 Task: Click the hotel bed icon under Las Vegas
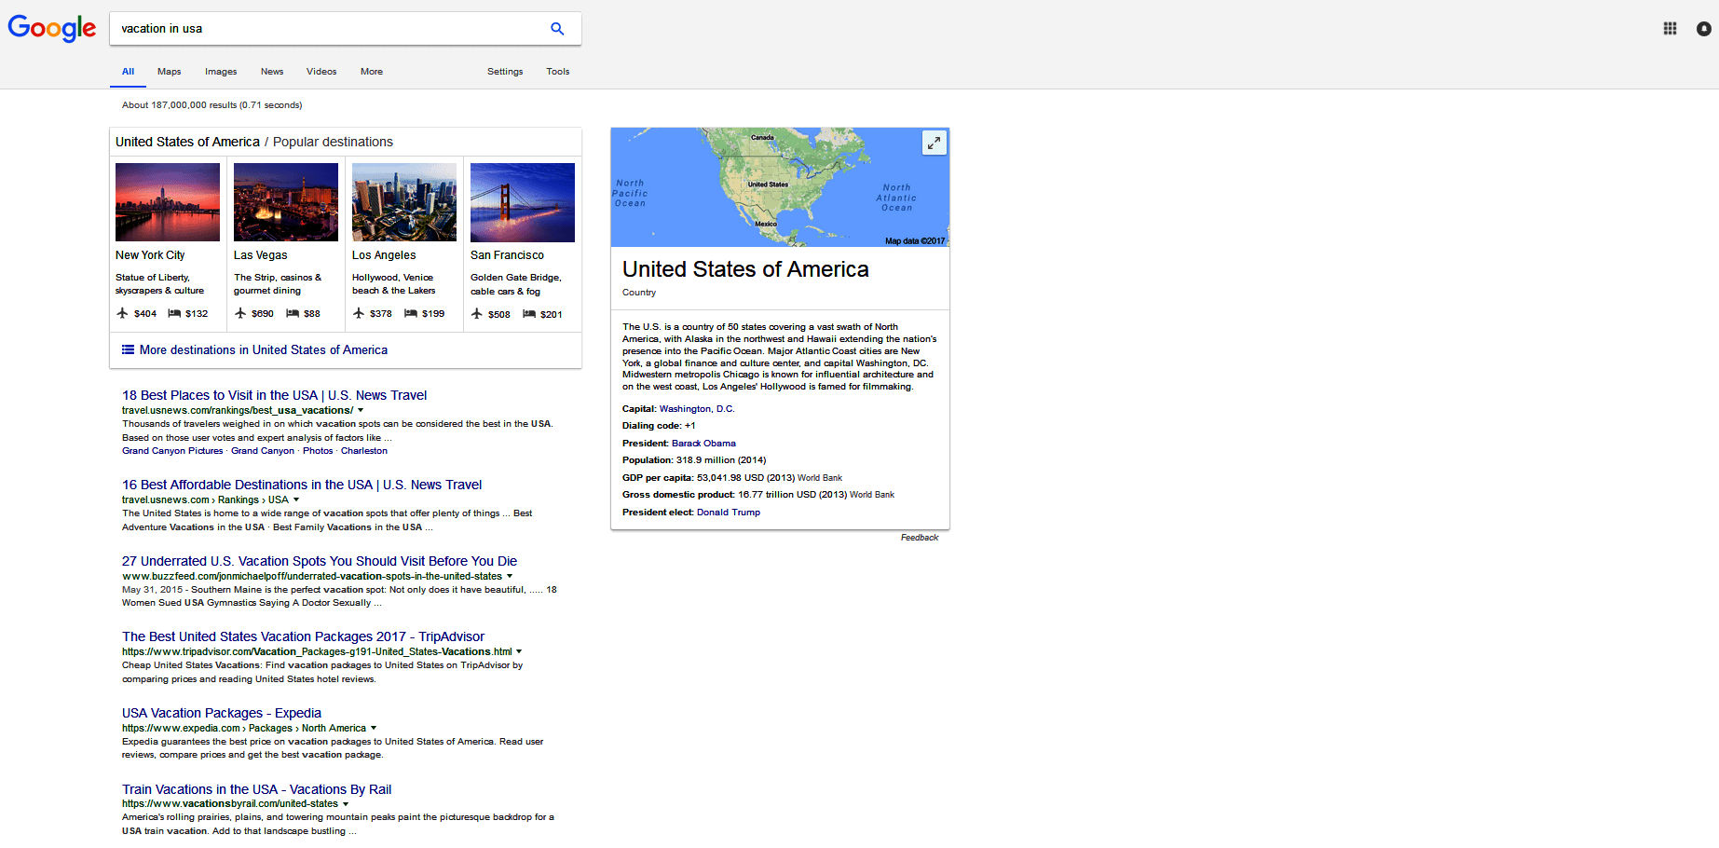pos(292,313)
